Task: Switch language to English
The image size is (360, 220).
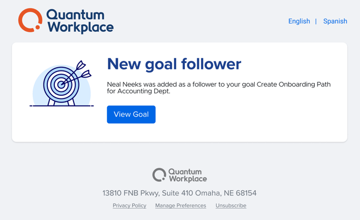Action: tap(299, 22)
